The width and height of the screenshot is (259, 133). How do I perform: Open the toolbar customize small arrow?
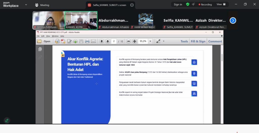pos(164,41)
